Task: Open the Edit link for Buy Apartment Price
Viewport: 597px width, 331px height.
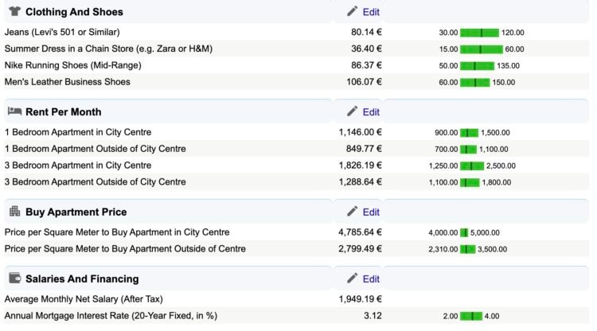Action: pyautogui.click(x=371, y=212)
